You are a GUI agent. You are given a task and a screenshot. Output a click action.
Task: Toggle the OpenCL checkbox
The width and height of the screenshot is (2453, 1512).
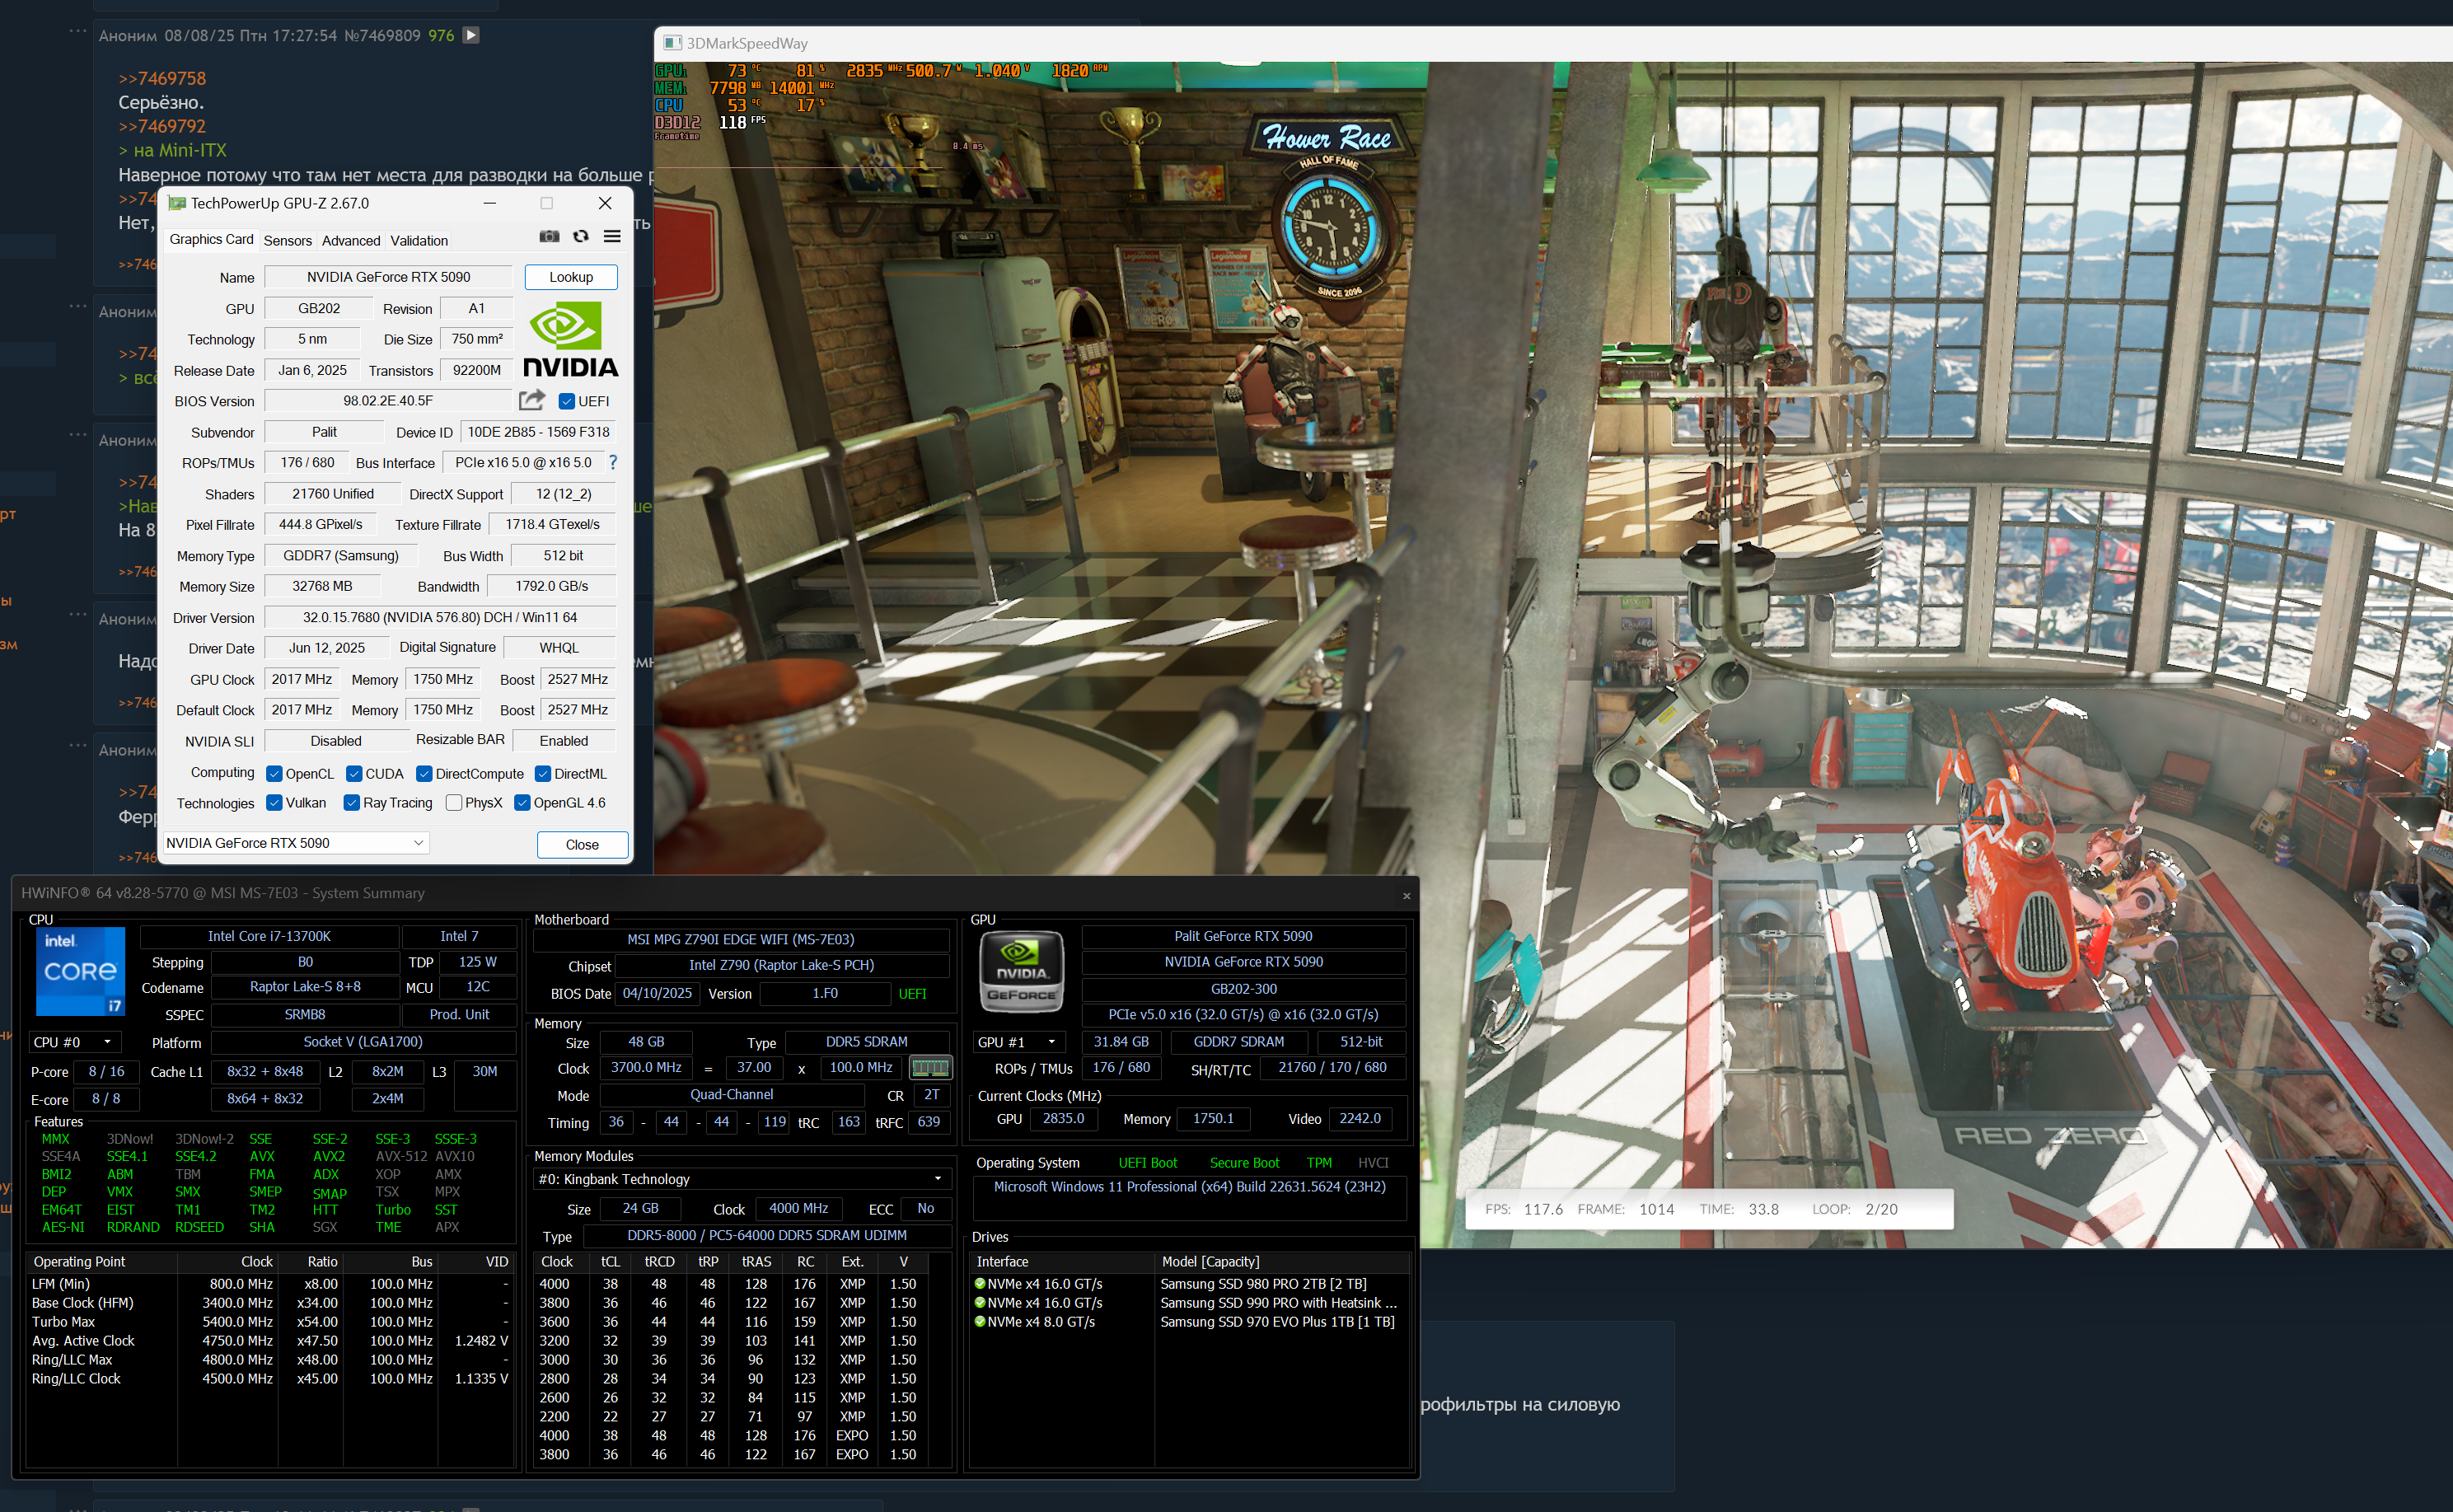[274, 774]
